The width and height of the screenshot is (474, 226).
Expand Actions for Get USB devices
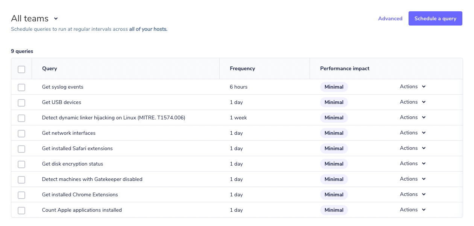412,102
